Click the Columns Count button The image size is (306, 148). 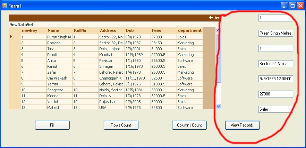189,125
